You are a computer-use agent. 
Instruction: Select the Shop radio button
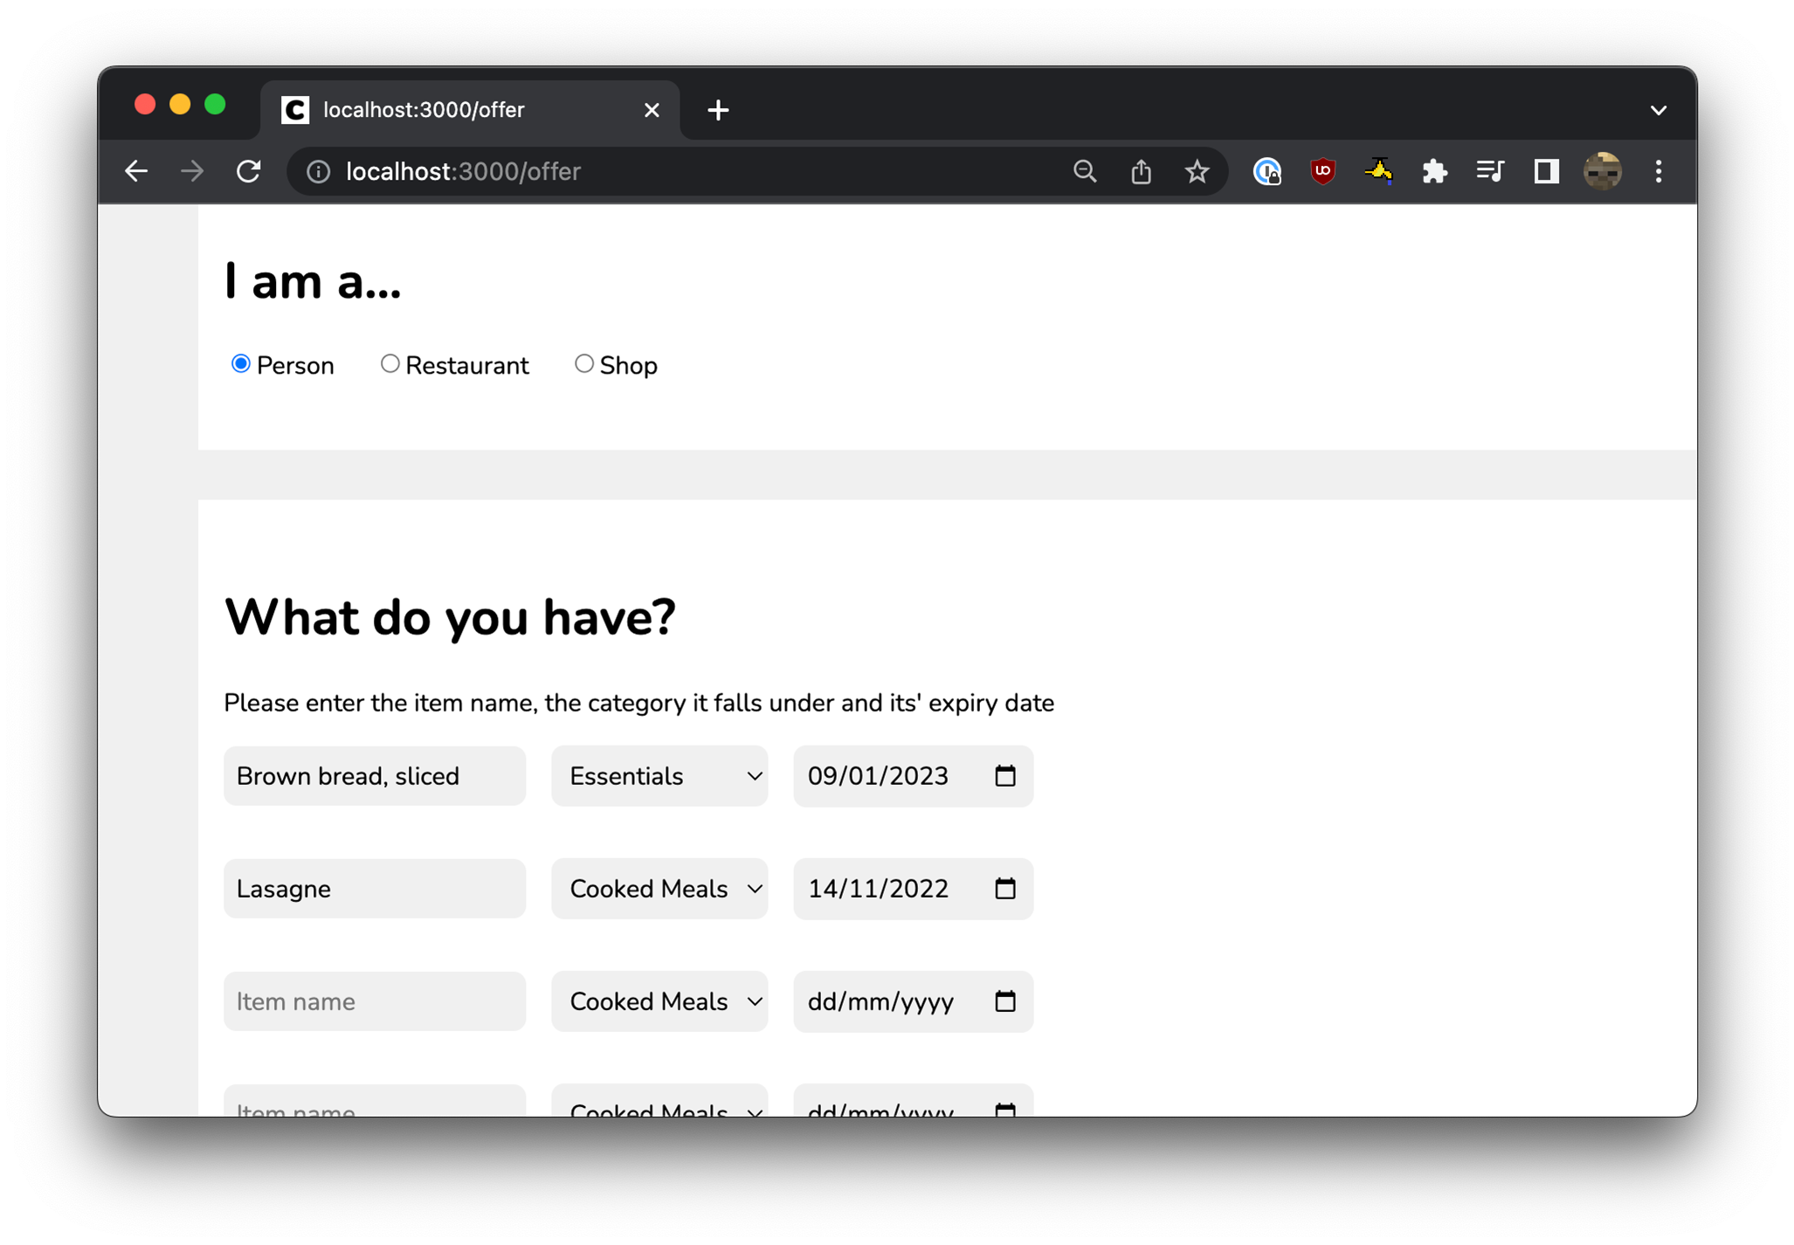(583, 364)
